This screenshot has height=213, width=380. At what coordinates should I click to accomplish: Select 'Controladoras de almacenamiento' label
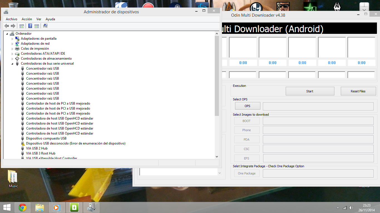point(46,59)
